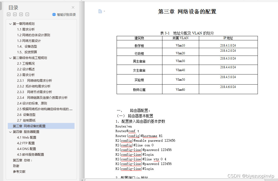Select 4.5 邮件服务器配置
The width and height of the screenshot is (278, 181).
[31, 154]
